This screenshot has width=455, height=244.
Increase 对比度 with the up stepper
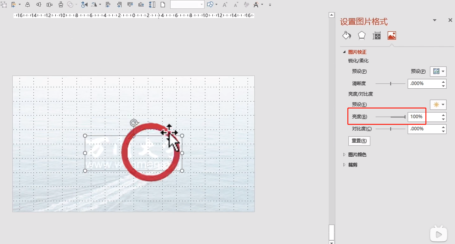[443, 127]
